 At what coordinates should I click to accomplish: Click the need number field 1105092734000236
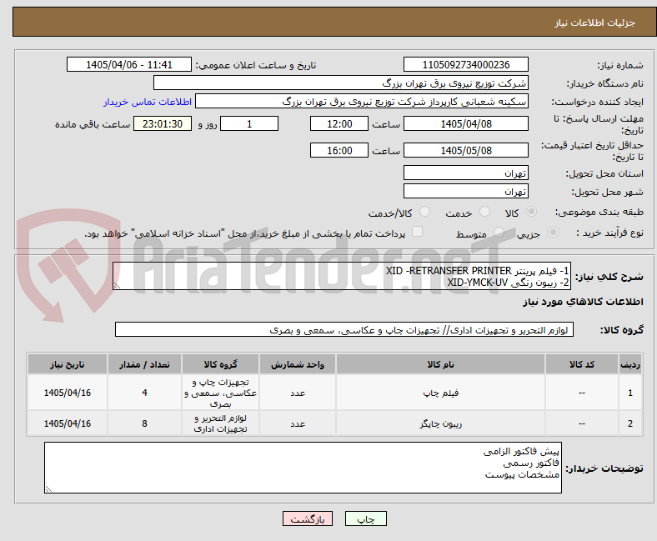click(466, 64)
